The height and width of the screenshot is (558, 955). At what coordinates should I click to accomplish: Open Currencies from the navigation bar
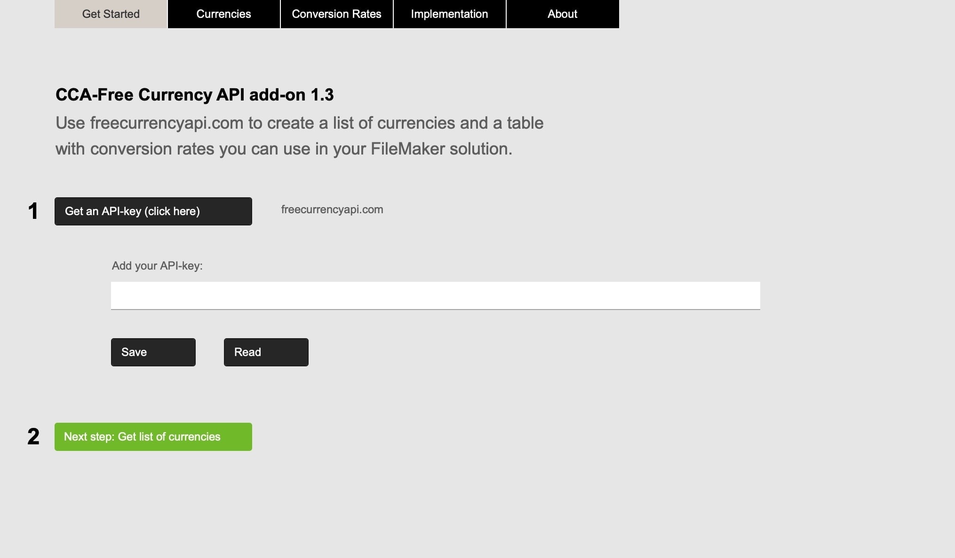point(223,14)
